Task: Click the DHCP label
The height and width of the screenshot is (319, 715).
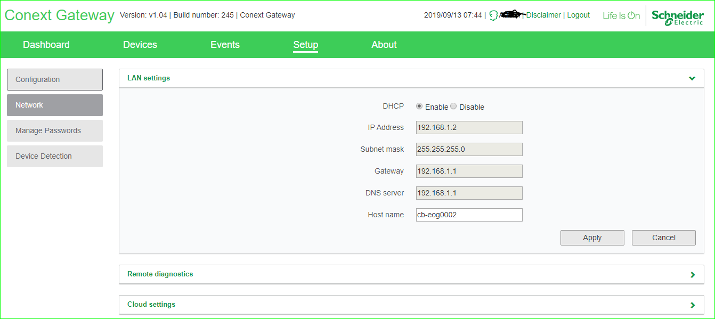Action: (393, 106)
